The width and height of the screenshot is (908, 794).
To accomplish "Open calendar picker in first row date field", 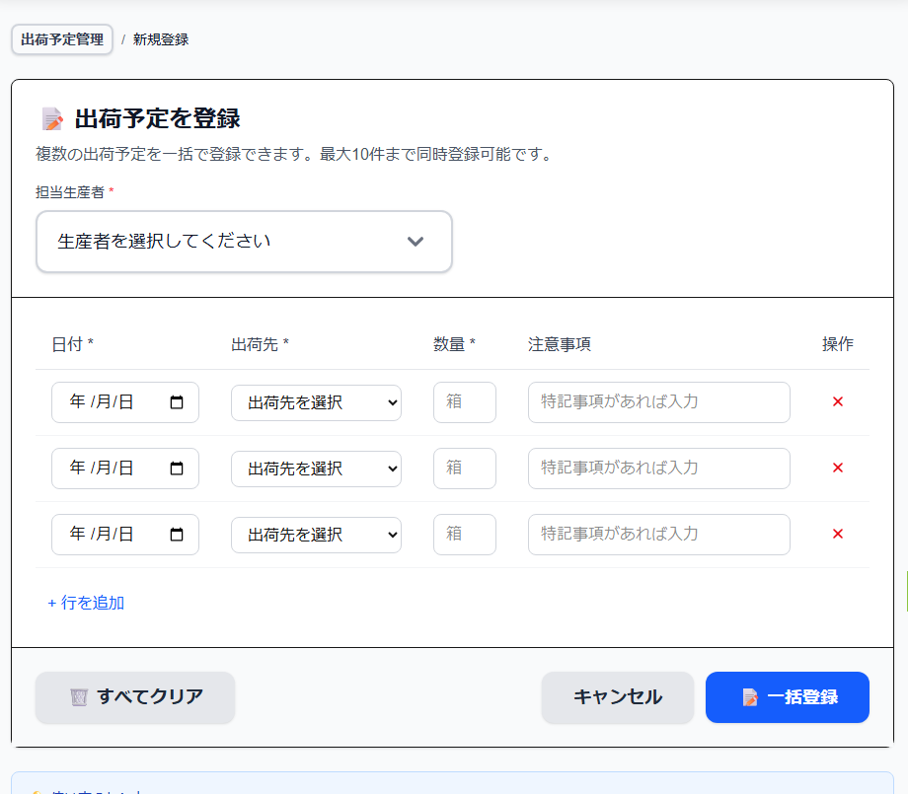I will coord(177,402).
